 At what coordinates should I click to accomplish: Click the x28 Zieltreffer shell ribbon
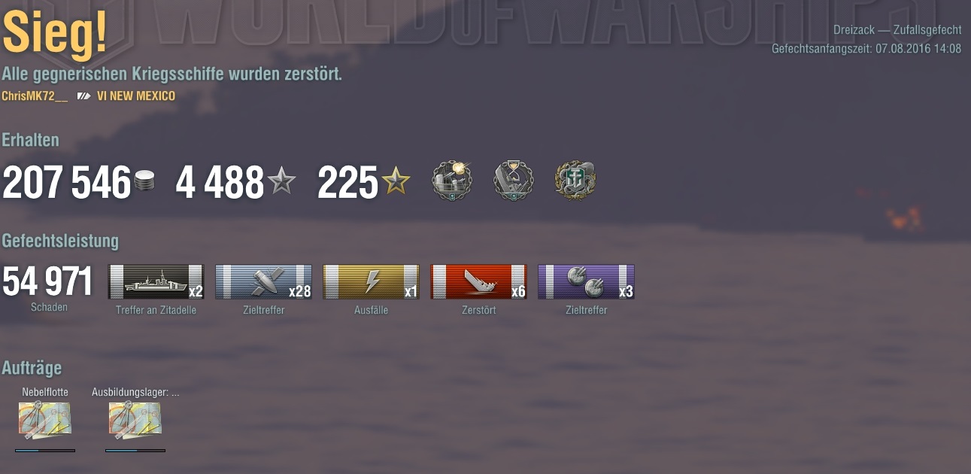click(264, 282)
